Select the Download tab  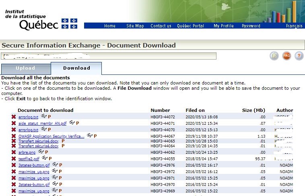tap(76, 68)
